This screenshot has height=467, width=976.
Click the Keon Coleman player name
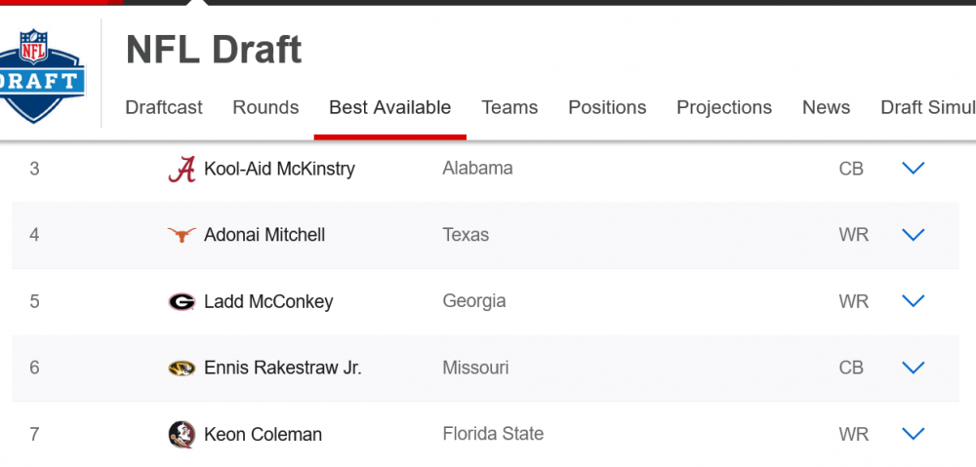(263, 435)
